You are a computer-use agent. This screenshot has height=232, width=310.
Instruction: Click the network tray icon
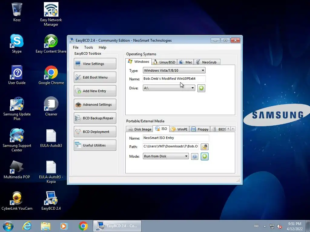click(272, 227)
